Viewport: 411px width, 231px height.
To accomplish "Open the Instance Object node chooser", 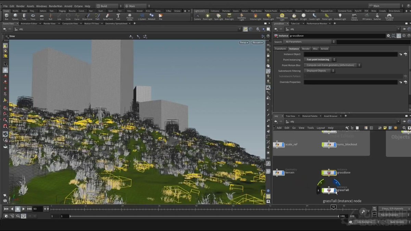I will click(406, 54).
